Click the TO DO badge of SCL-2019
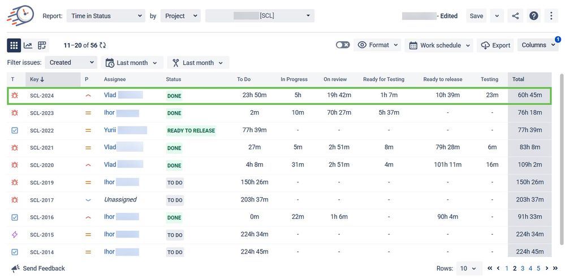The image size is (565, 280). click(x=175, y=182)
